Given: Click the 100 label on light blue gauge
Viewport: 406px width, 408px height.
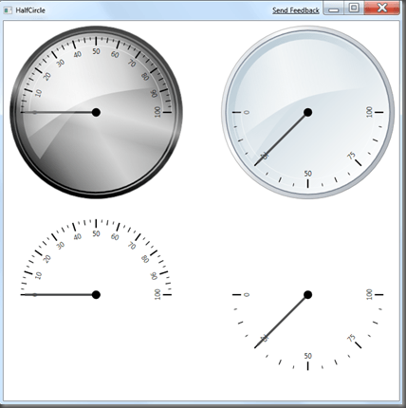Looking at the screenshot, I should (x=369, y=112).
